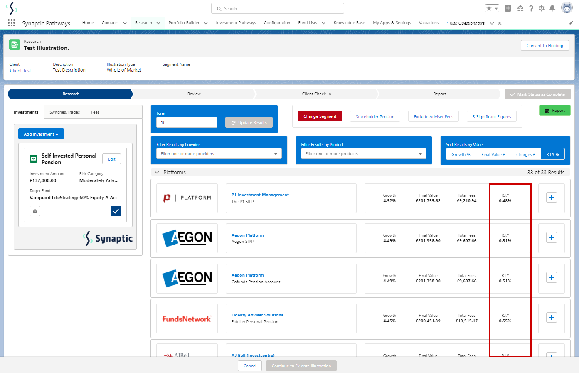
Task: Click the Term input field
Action: click(187, 122)
